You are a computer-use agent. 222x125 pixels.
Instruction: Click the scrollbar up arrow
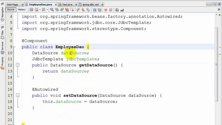click(x=216, y=15)
